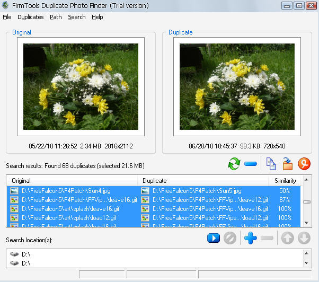Maximize the Duplicate Photo Finder window

pyautogui.click(x=299, y=6)
